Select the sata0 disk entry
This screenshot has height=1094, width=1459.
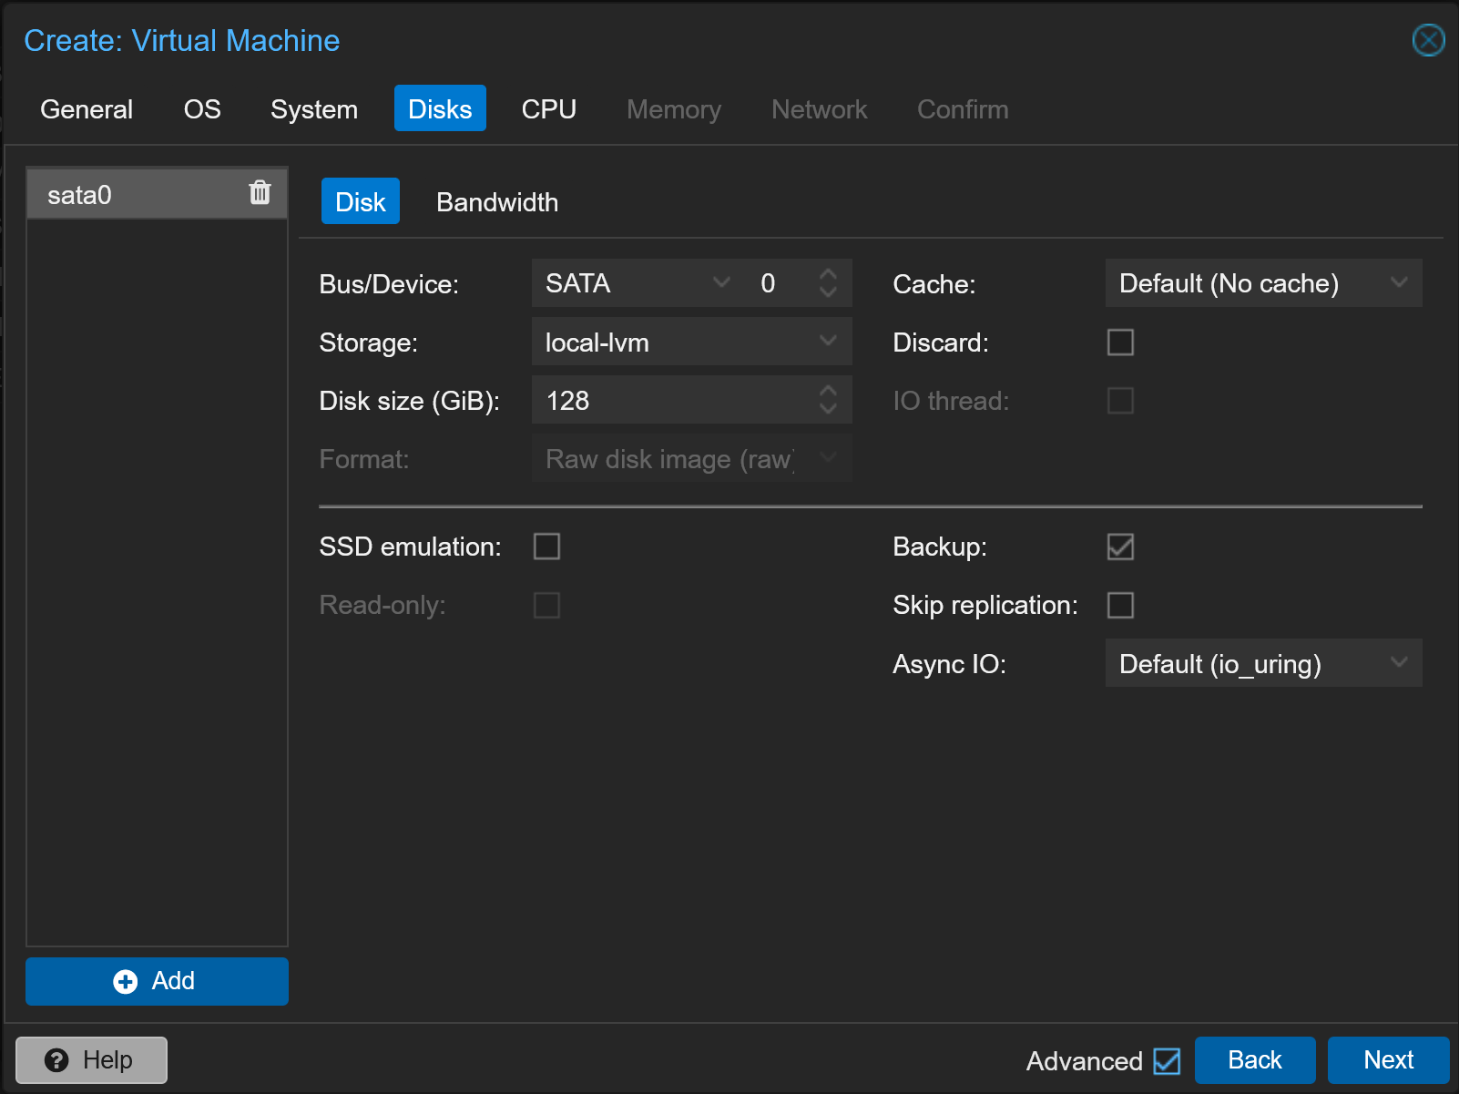click(157, 194)
